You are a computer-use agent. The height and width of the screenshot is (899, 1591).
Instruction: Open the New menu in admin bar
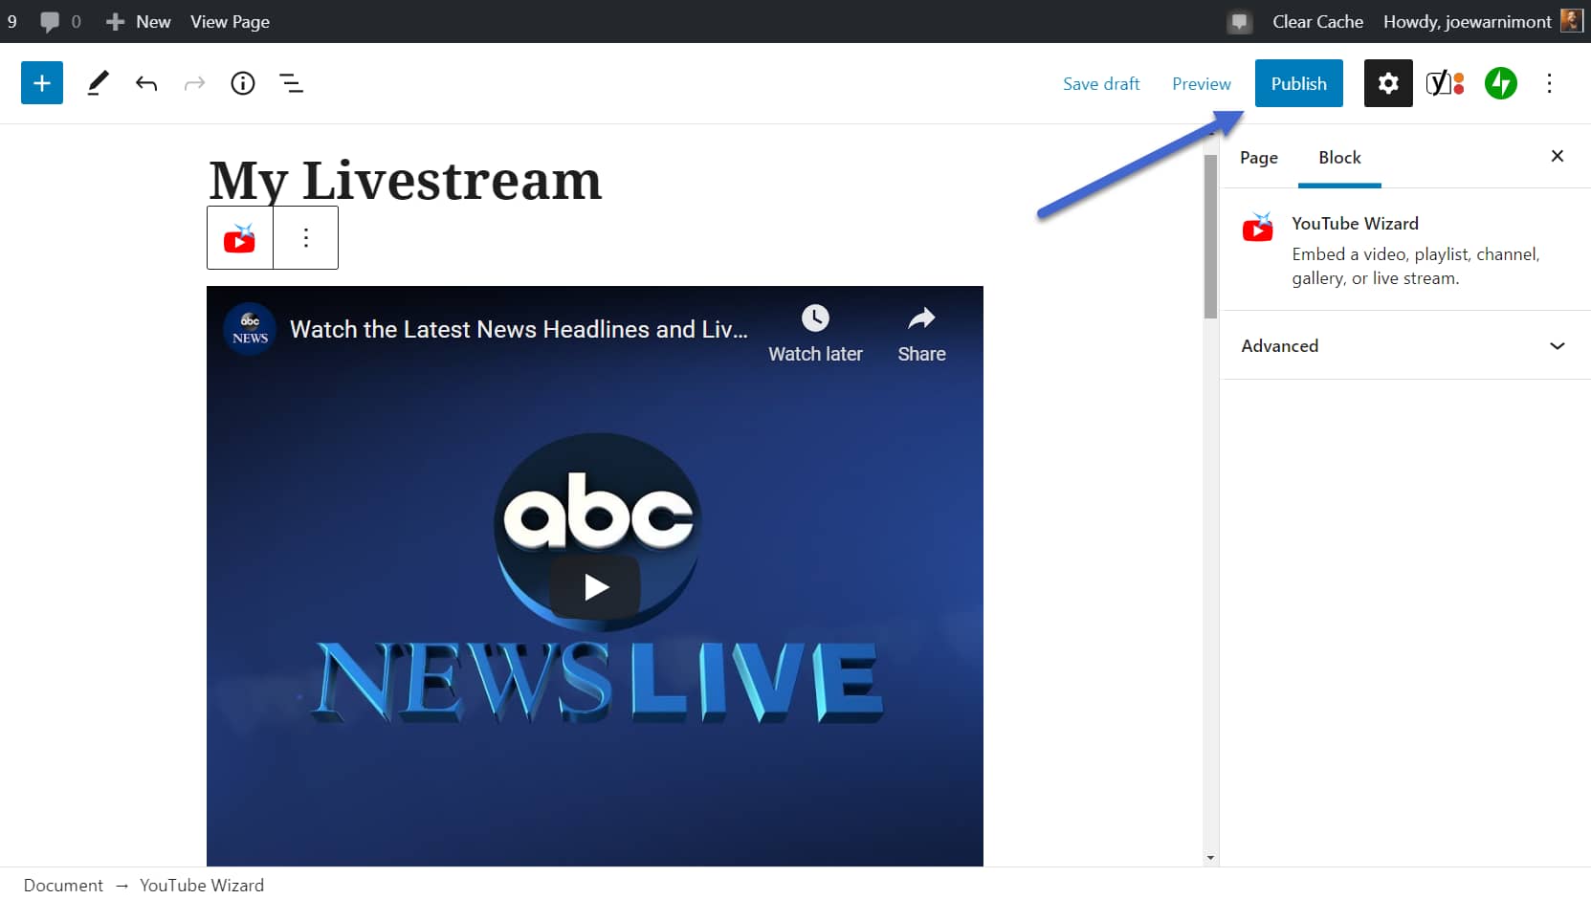coord(139,21)
